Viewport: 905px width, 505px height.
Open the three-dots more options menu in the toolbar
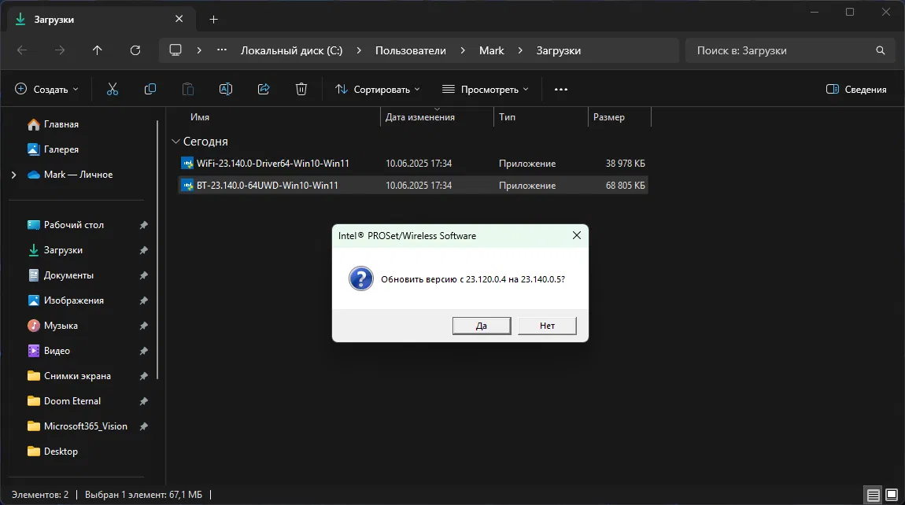[x=561, y=90]
